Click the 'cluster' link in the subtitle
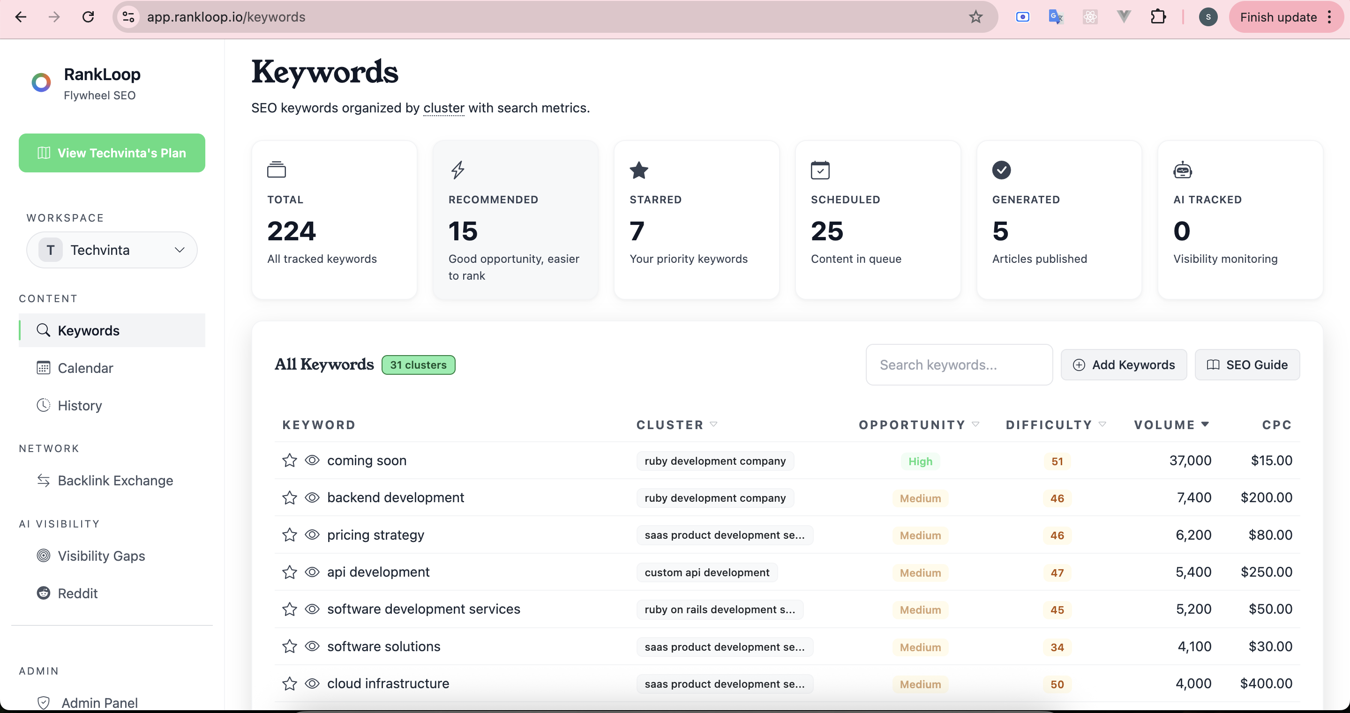This screenshot has width=1350, height=713. coord(444,108)
